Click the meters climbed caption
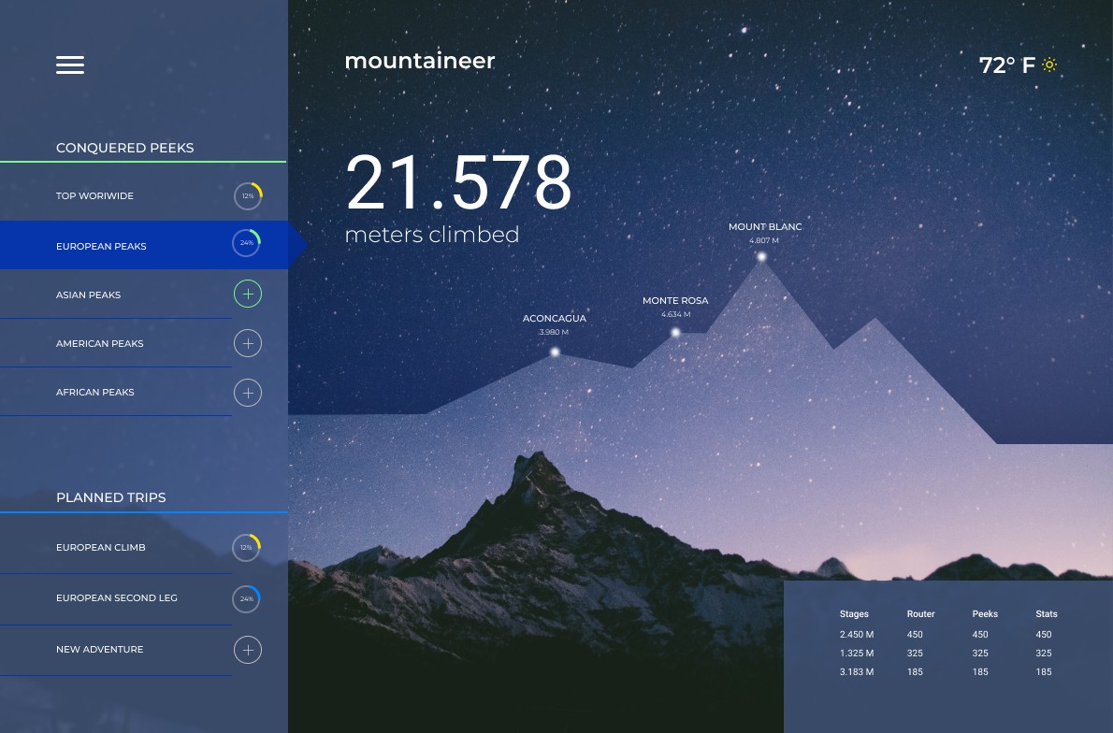Screen dimensions: 1113x733 431,234
